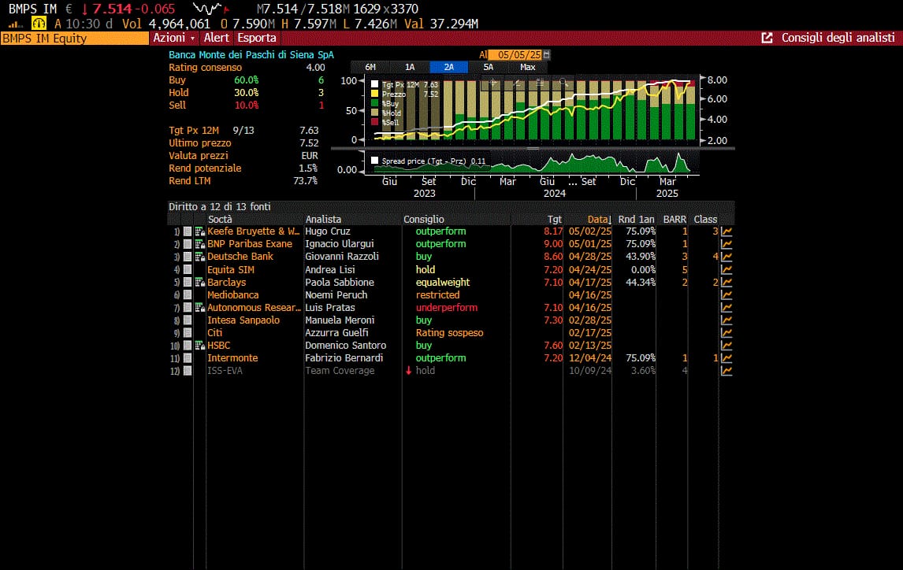903x570 pixels.
Task: Click the locked report icon beside Autonomous Research
Action: pos(200,307)
